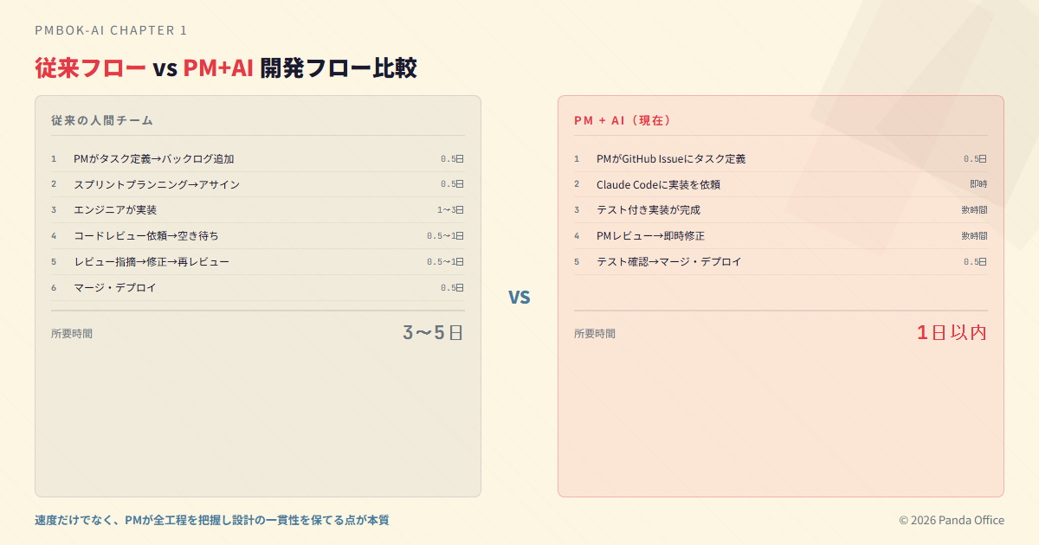Select the テスト付き実装が完成 row
Screen dimensions: 1039x545
[x=649, y=210]
